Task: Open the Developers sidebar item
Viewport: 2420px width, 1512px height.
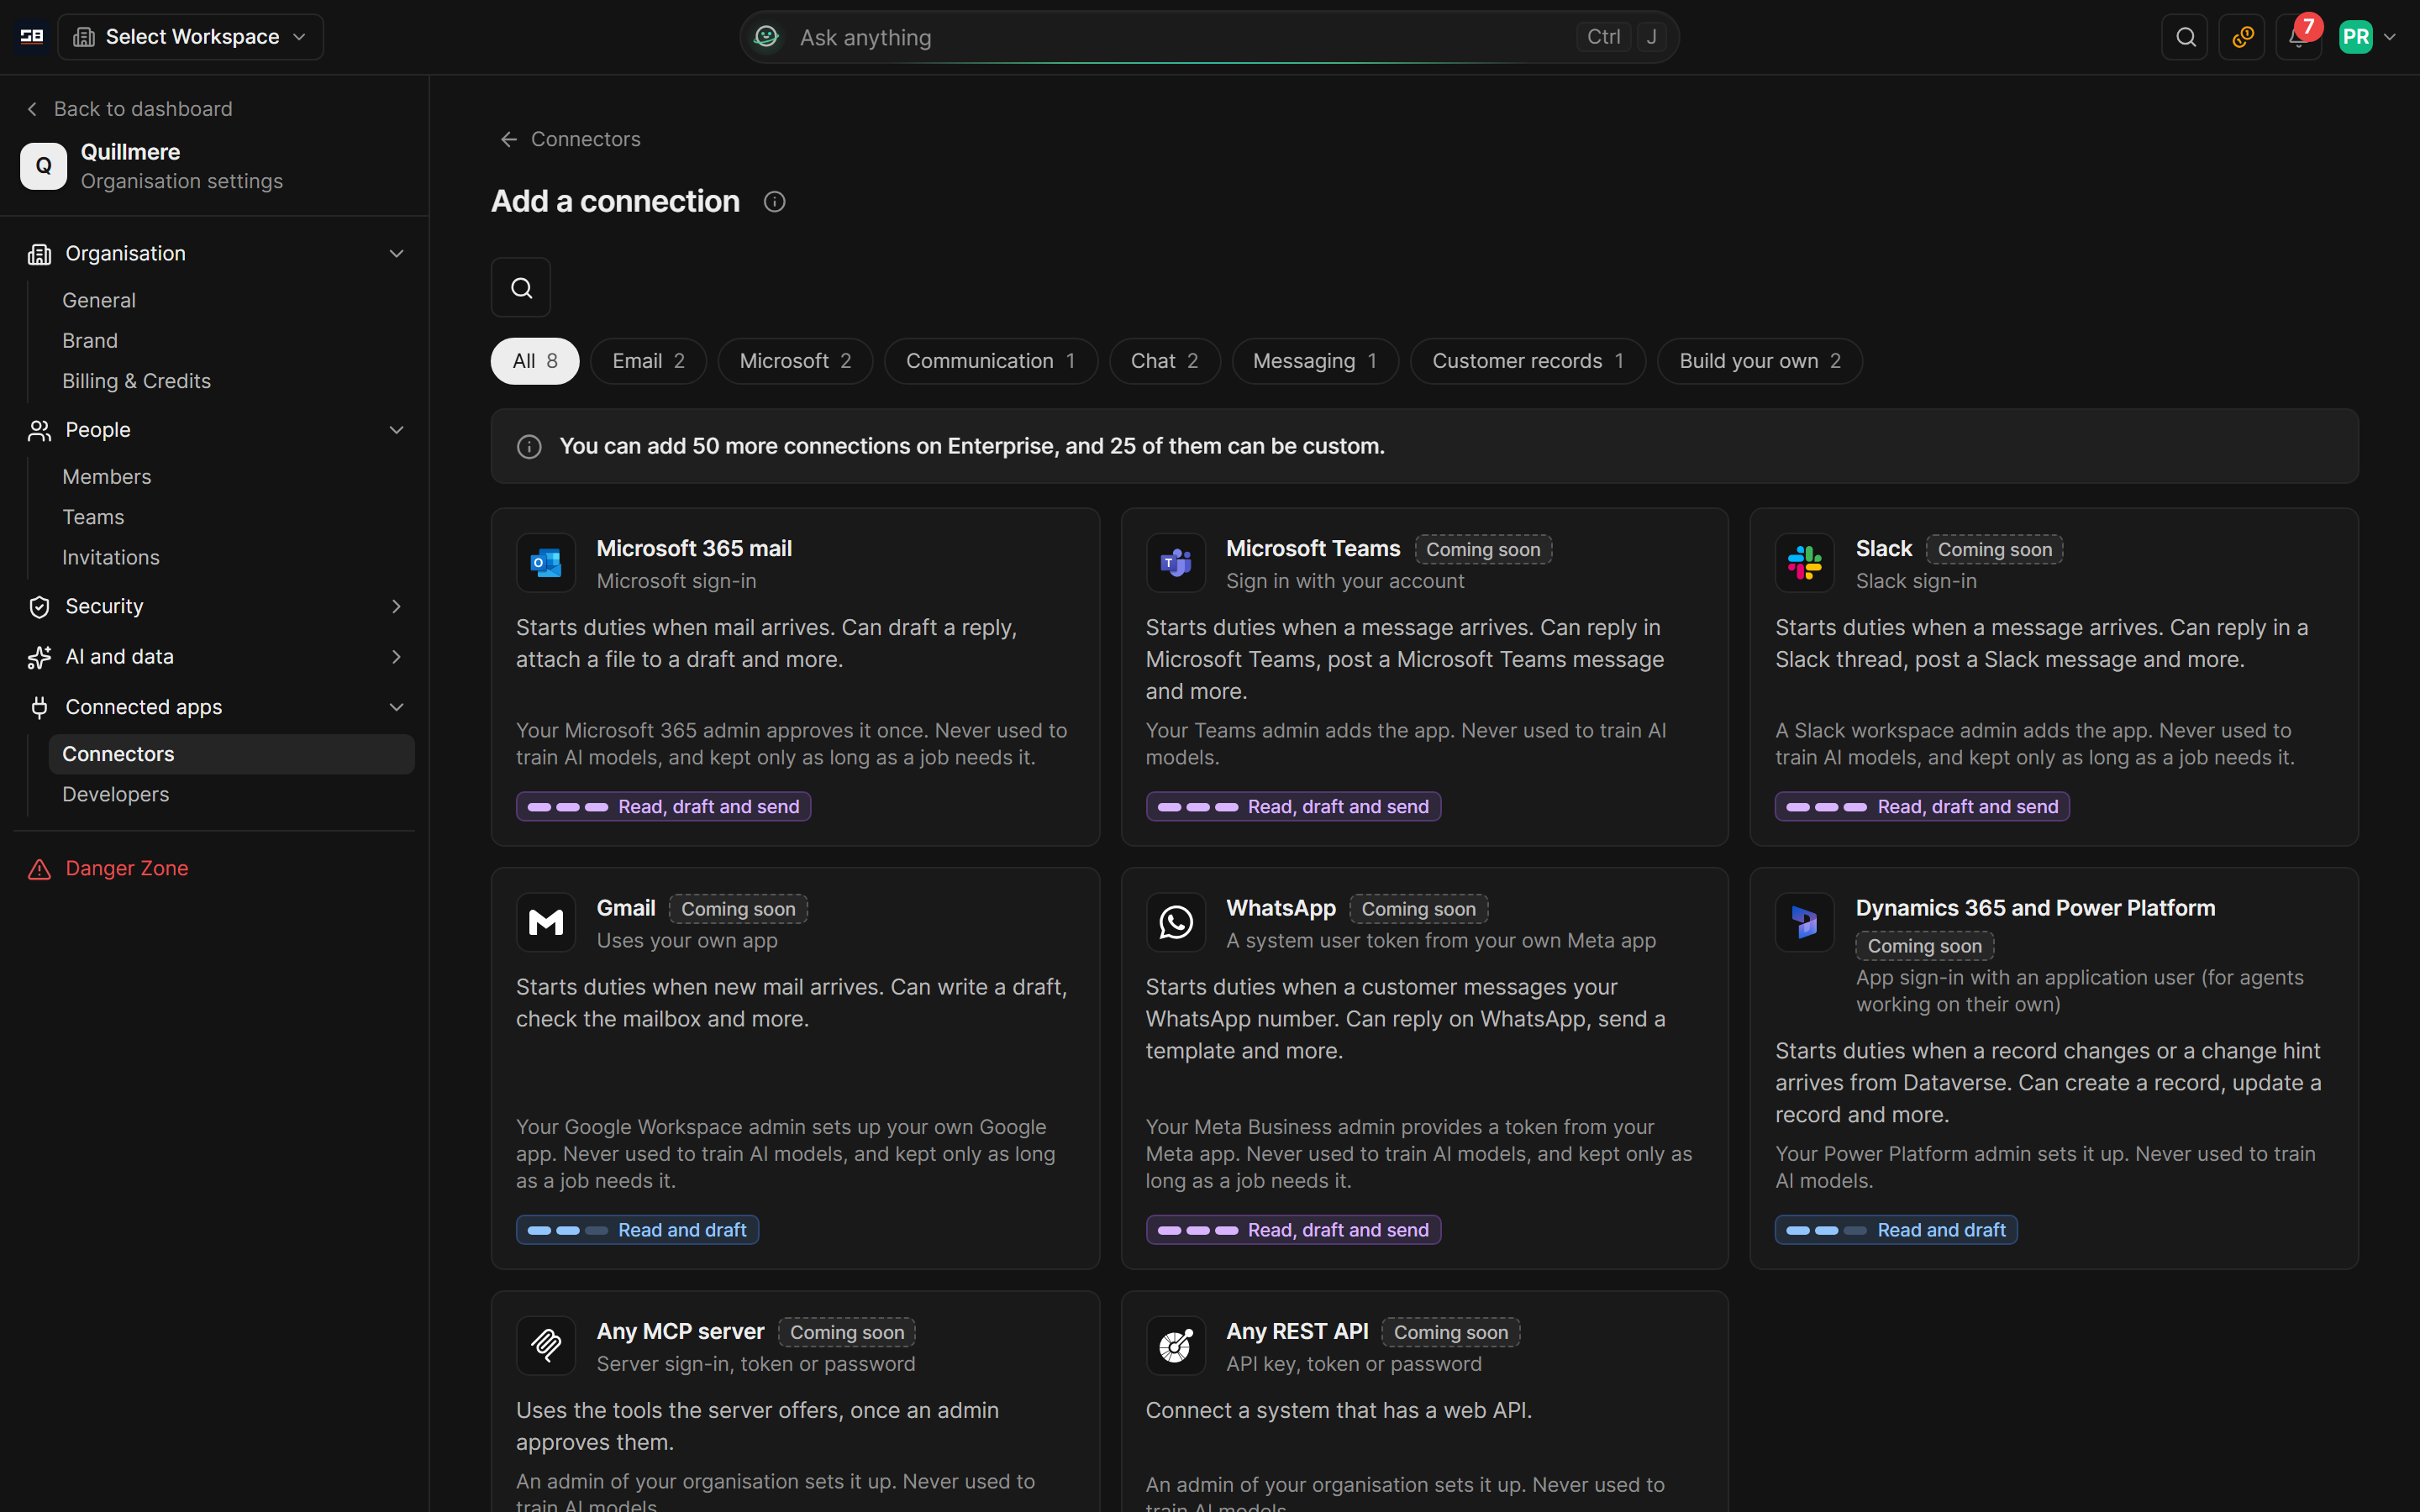Action: pos(115,794)
